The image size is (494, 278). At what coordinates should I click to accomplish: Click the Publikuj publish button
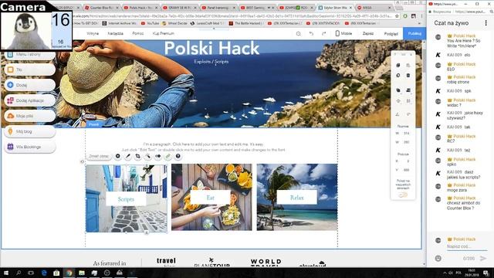(414, 33)
